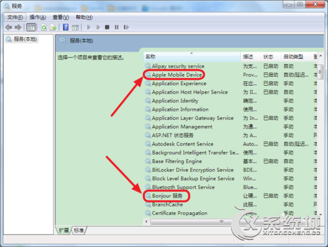Sort by the 状态 column header
The width and height of the screenshot is (328, 247).
click(x=270, y=57)
